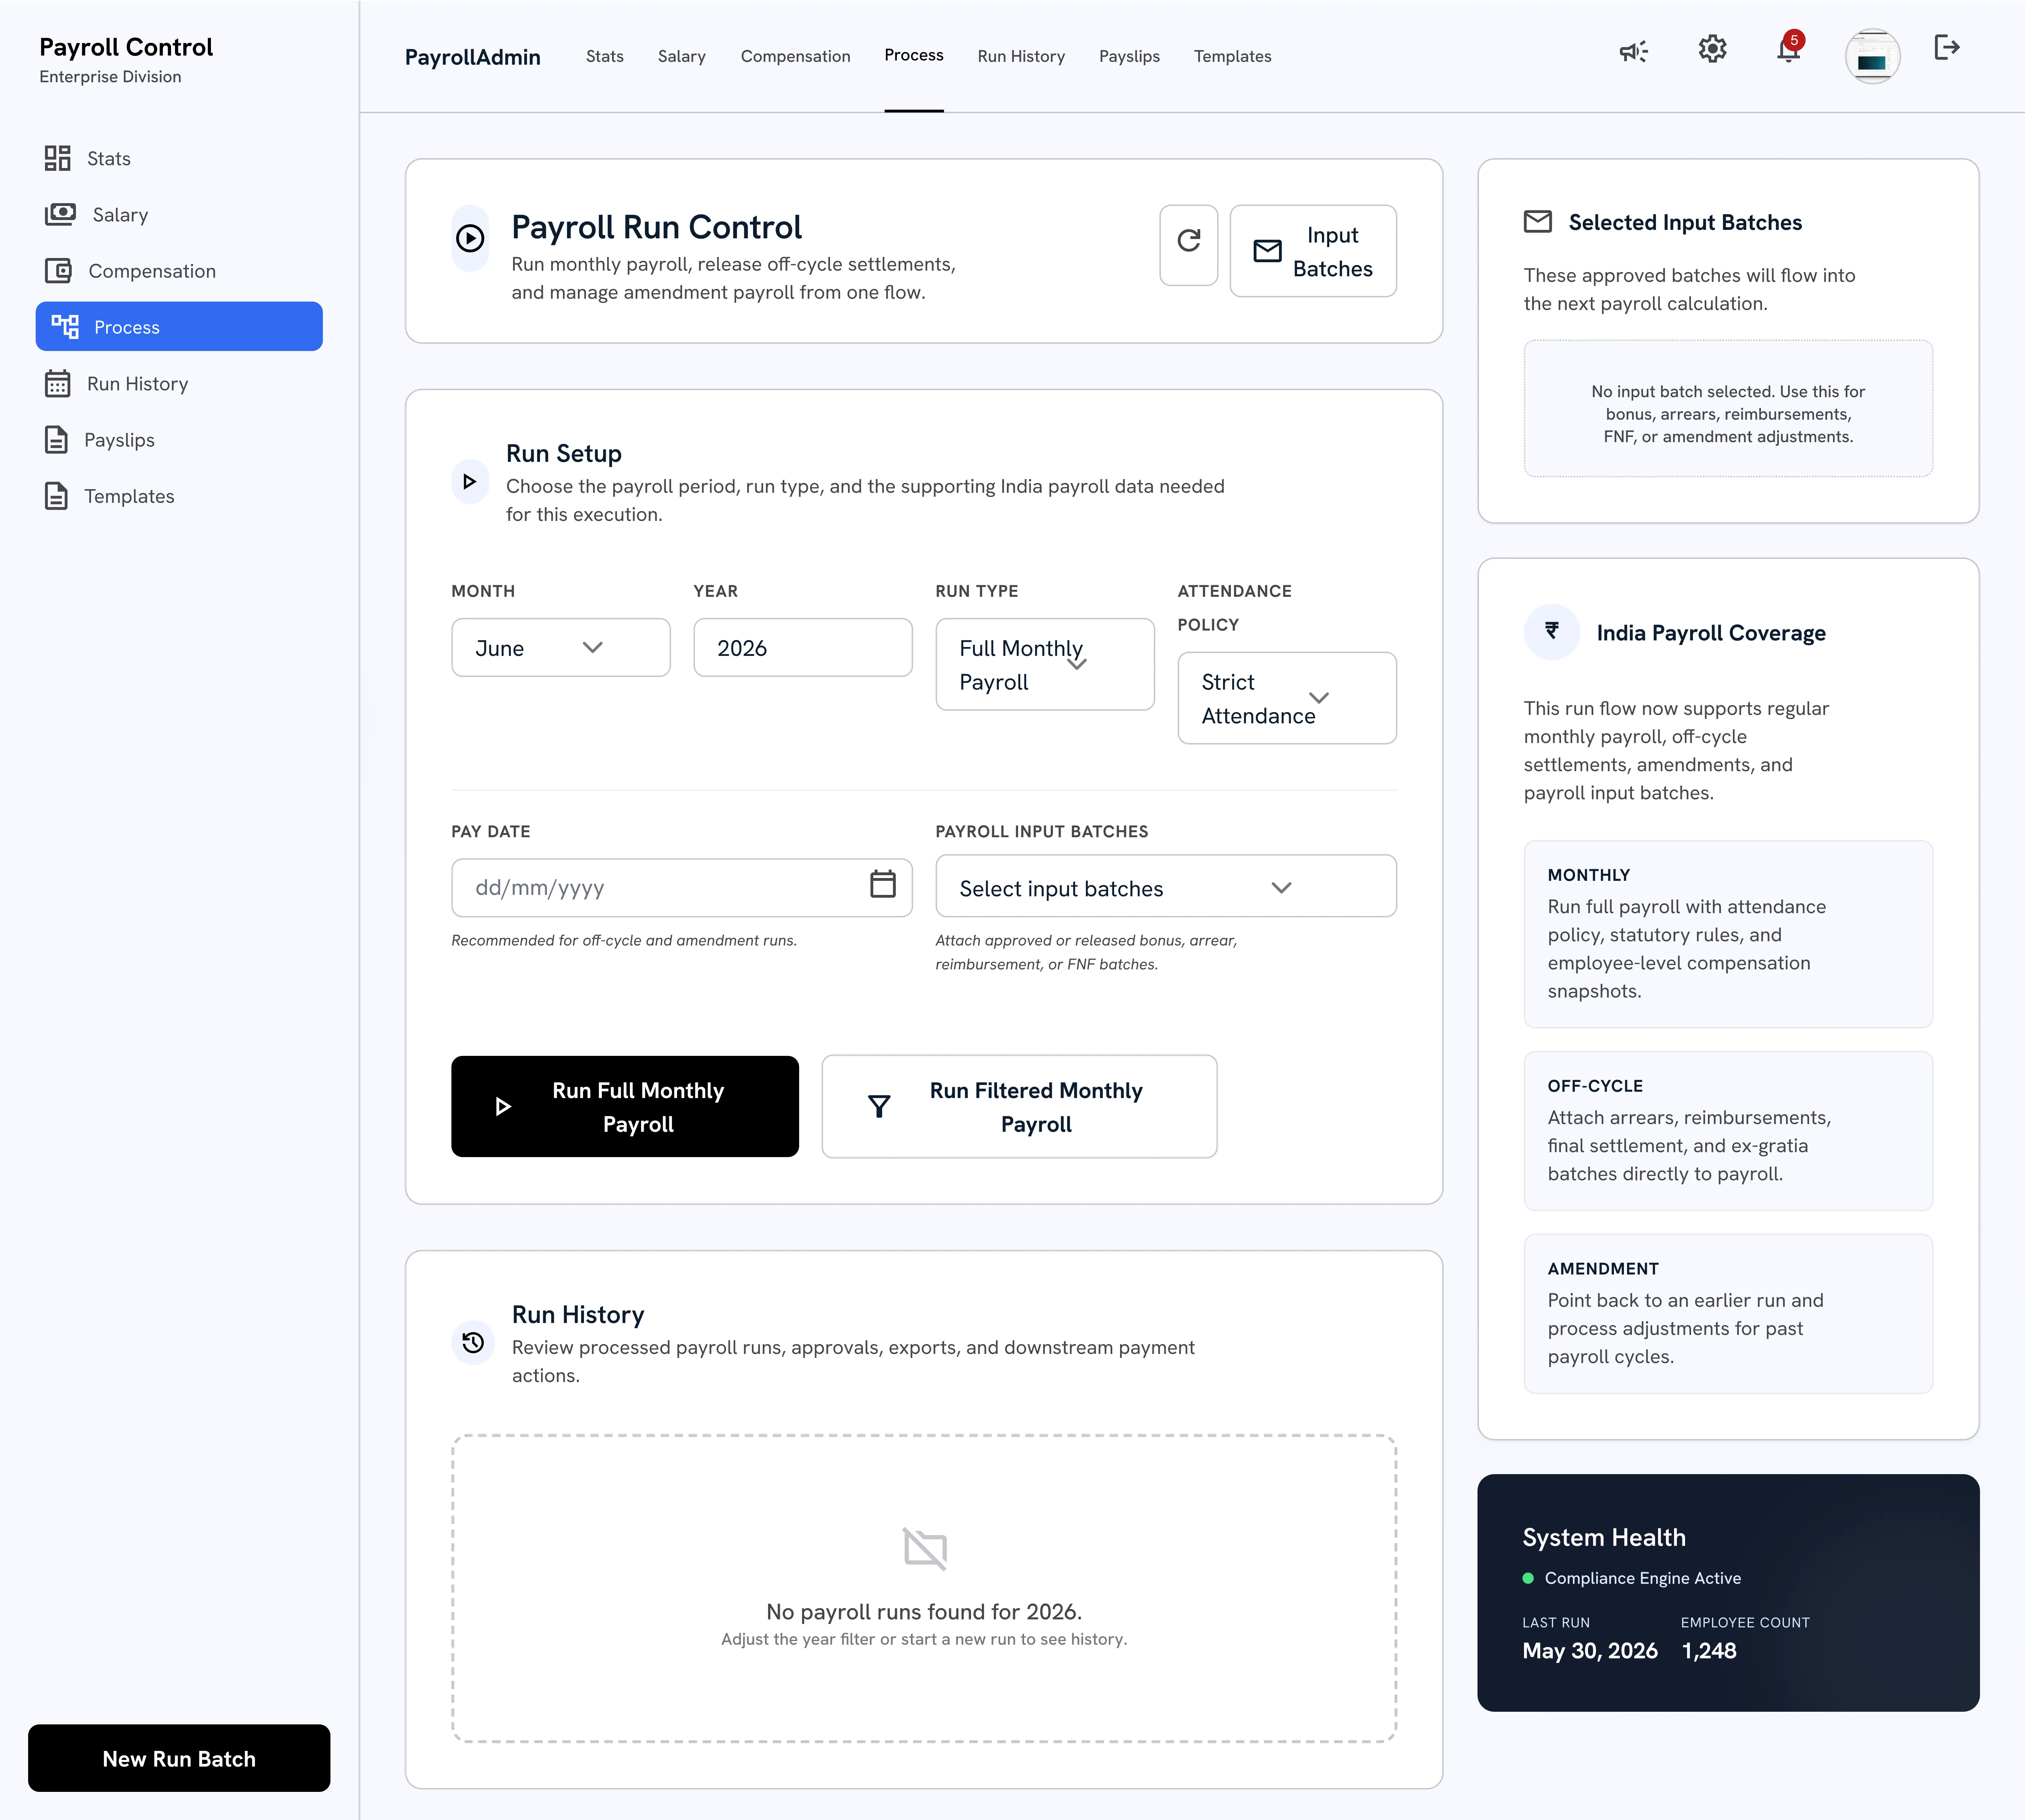Viewport: 2025px width, 1820px height.
Task: Click the Pay Date dd/mm/yyyy field
Action: point(682,888)
